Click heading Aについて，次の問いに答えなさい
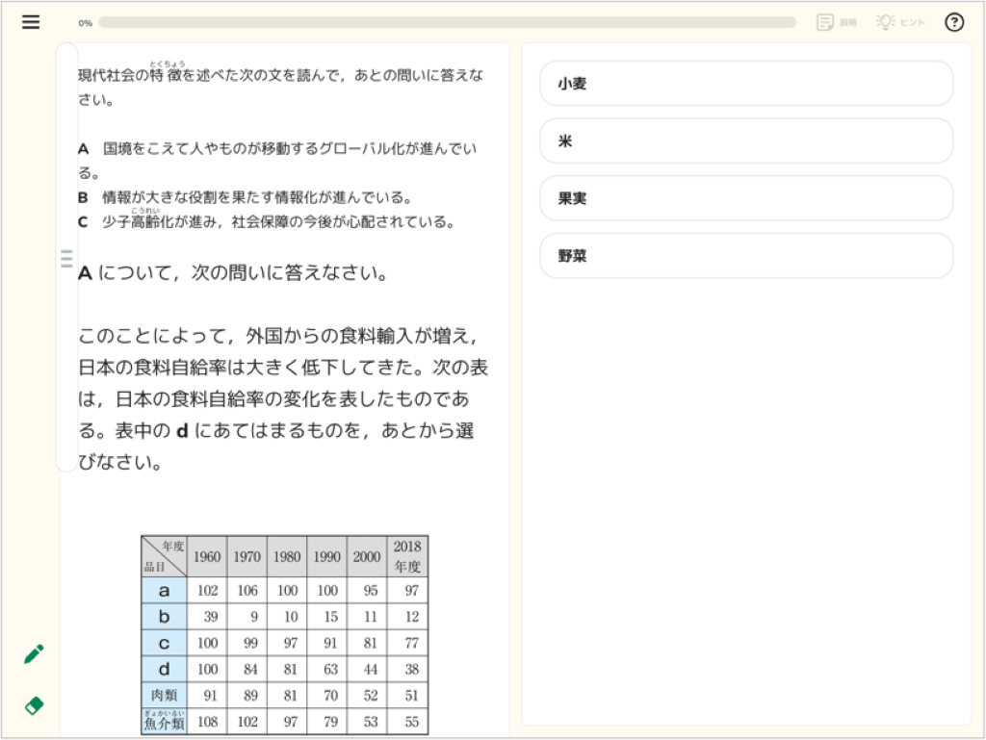The height and width of the screenshot is (740, 986). coord(233,273)
